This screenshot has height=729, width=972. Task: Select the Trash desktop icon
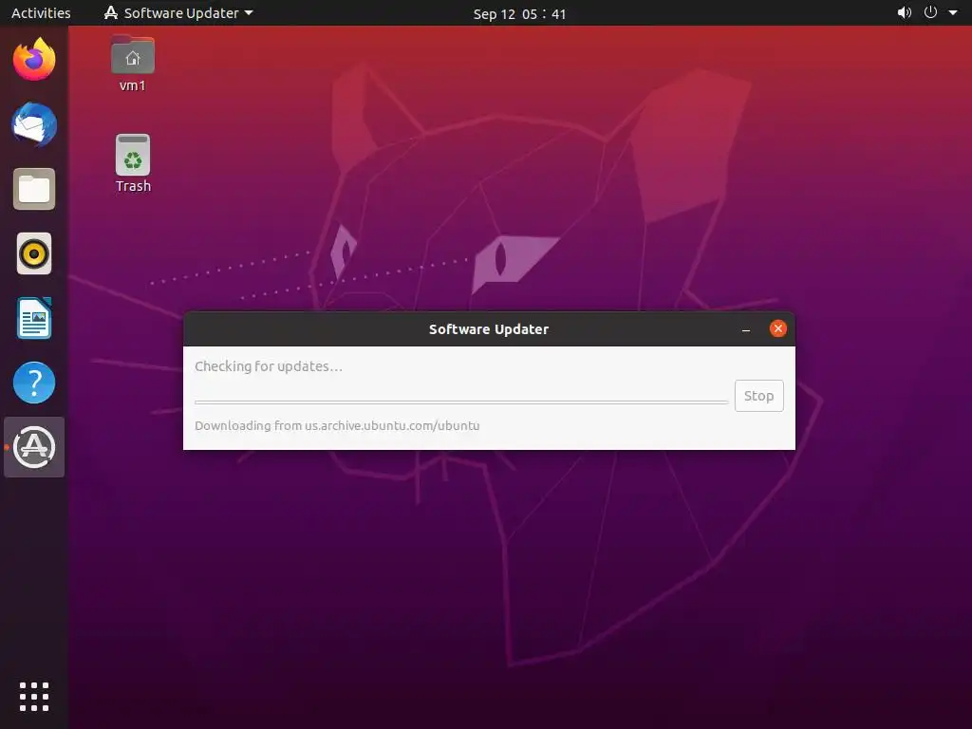point(133,164)
